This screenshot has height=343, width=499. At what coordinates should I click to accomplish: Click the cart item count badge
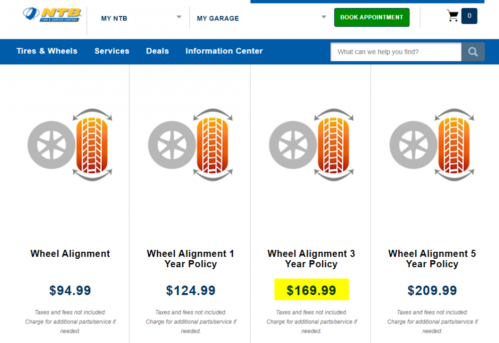(469, 16)
